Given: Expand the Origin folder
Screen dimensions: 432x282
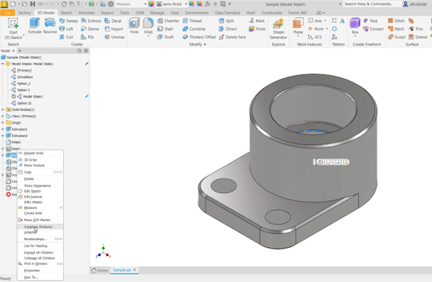Looking at the screenshot, I should [3, 123].
